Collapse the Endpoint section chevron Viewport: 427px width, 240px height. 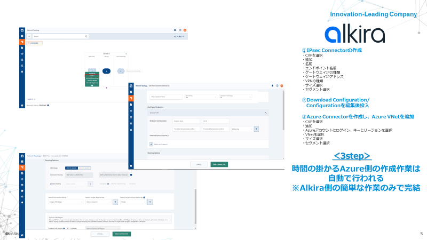point(266,113)
